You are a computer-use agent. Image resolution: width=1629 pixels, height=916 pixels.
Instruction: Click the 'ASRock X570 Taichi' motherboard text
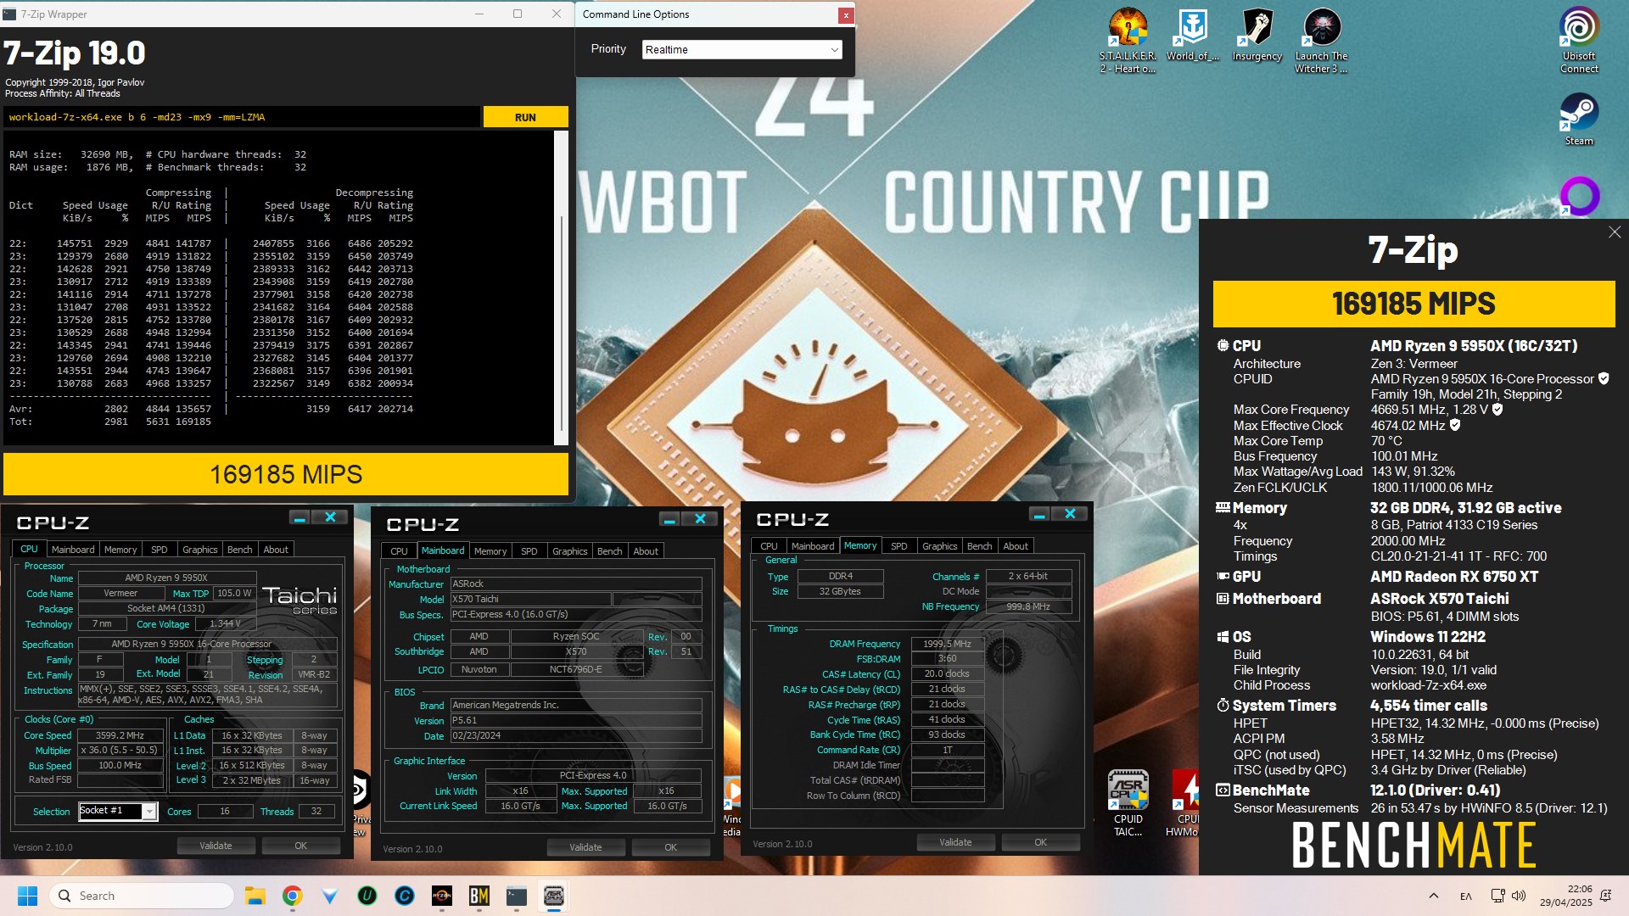click(x=1440, y=599)
